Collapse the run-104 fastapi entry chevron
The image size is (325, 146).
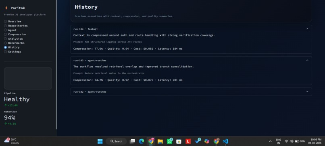[x=307, y=29]
